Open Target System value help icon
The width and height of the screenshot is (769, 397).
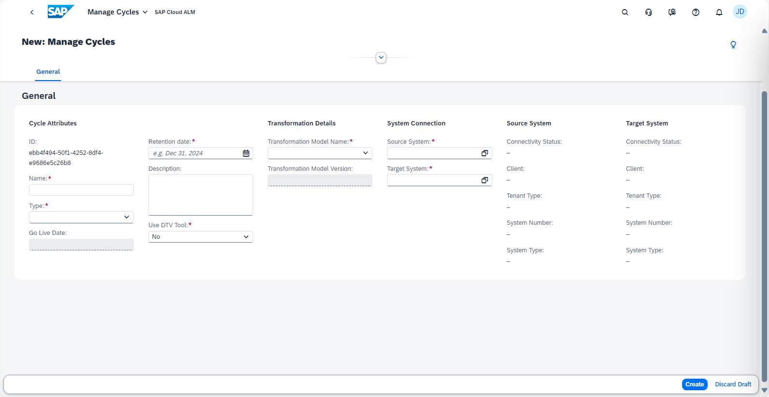point(484,180)
